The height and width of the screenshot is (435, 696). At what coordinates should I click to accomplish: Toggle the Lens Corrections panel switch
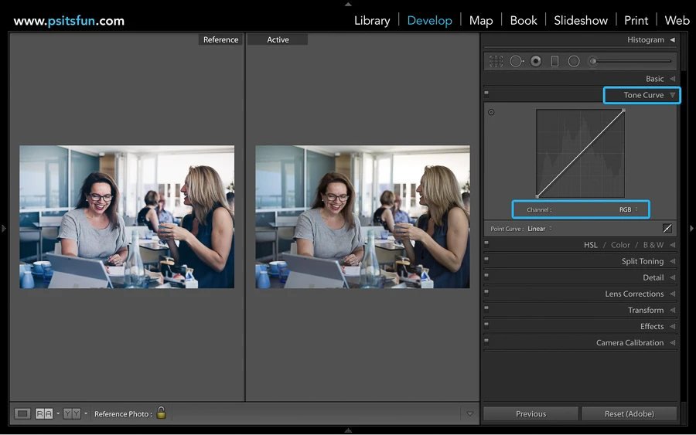click(486, 292)
